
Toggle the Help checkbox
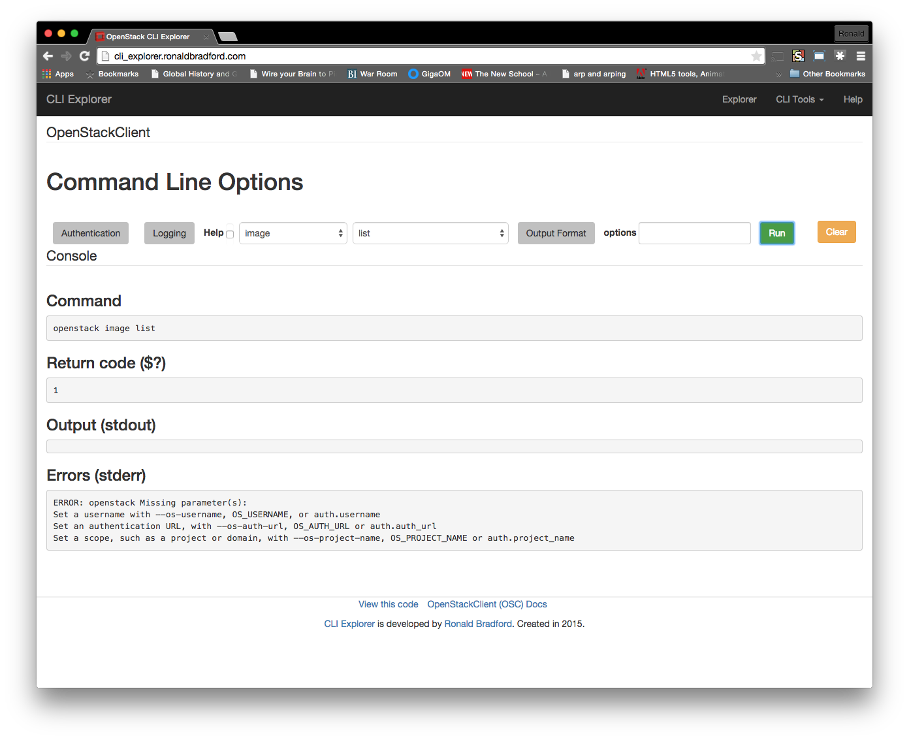point(230,234)
